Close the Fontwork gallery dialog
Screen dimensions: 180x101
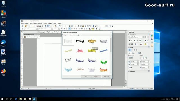click(x=111, y=33)
